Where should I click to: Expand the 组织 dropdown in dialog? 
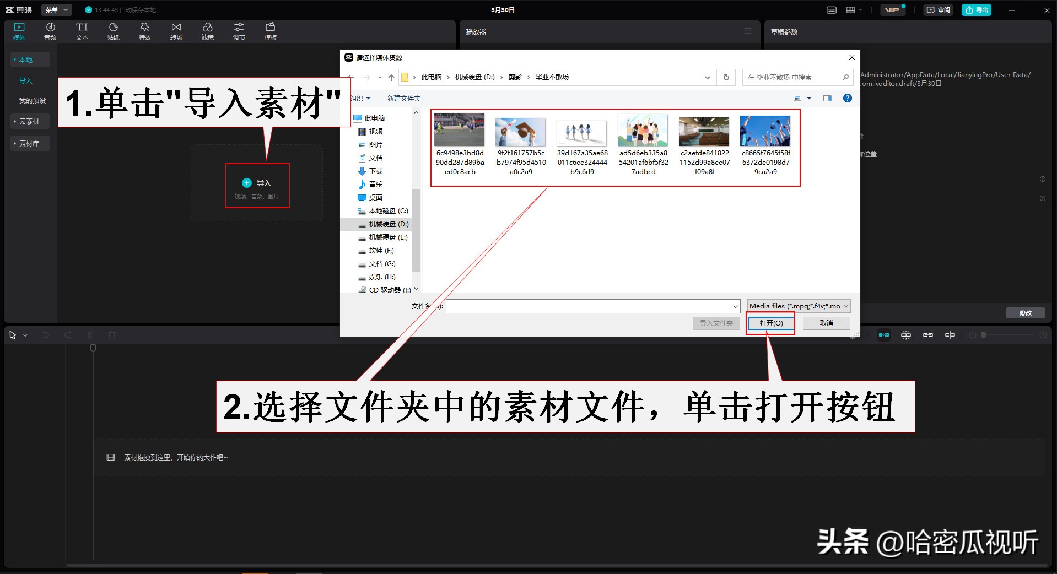(359, 98)
